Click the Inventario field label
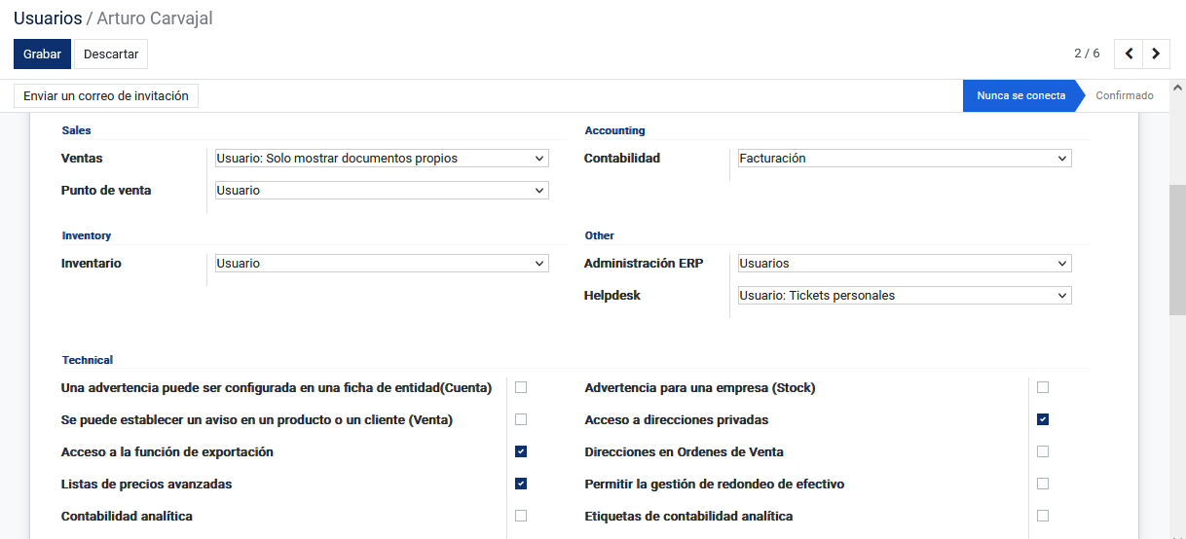Viewport: 1186px width, 539px height. tap(92, 263)
